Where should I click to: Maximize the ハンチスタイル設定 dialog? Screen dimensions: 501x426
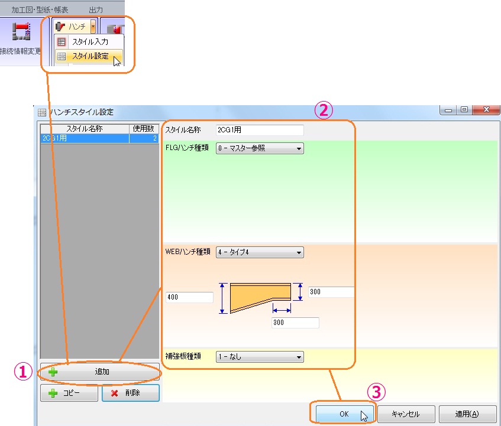coord(464,110)
